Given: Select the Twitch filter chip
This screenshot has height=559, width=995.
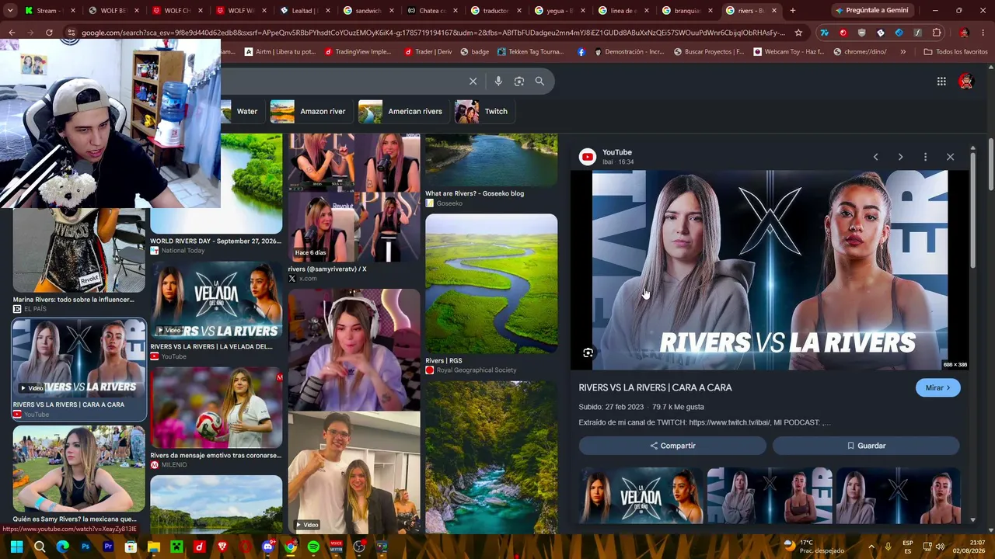Looking at the screenshot, I should point(484,111).
